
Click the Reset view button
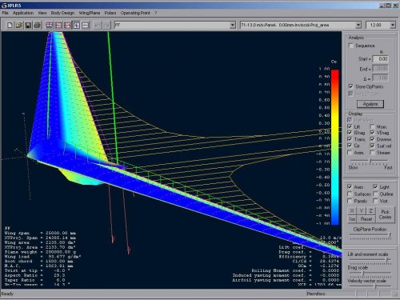click(366, 219)
